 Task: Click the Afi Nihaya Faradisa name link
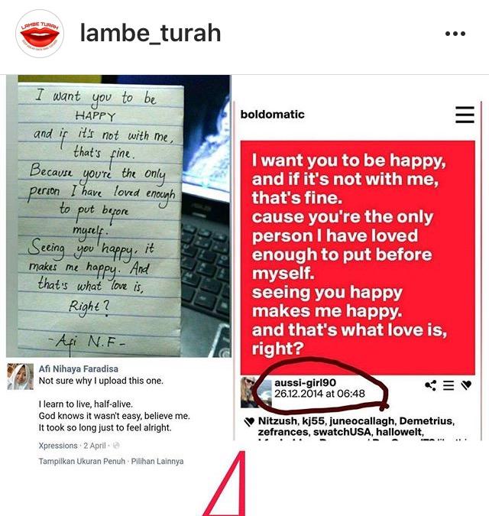79,369
